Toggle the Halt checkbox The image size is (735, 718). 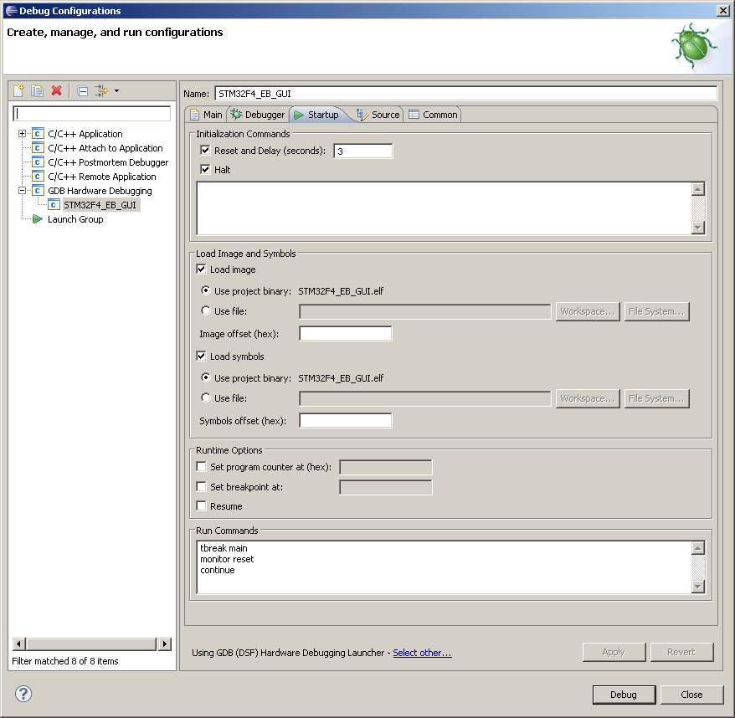tap(205, 170)
